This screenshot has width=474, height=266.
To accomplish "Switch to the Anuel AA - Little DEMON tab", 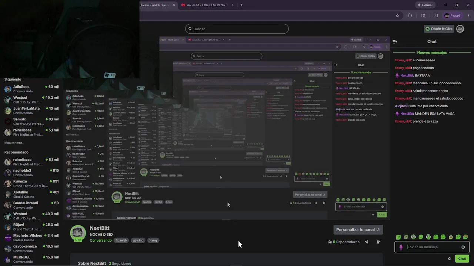I will 207,5.
